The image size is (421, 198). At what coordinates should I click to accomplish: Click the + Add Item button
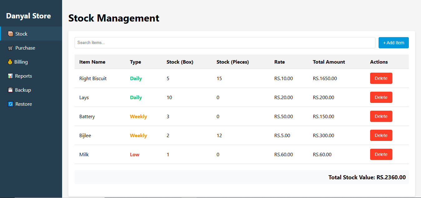394,42
